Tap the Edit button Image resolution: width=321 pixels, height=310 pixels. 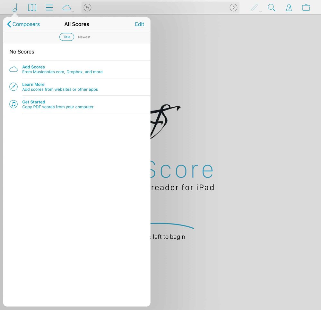[139, 24]
